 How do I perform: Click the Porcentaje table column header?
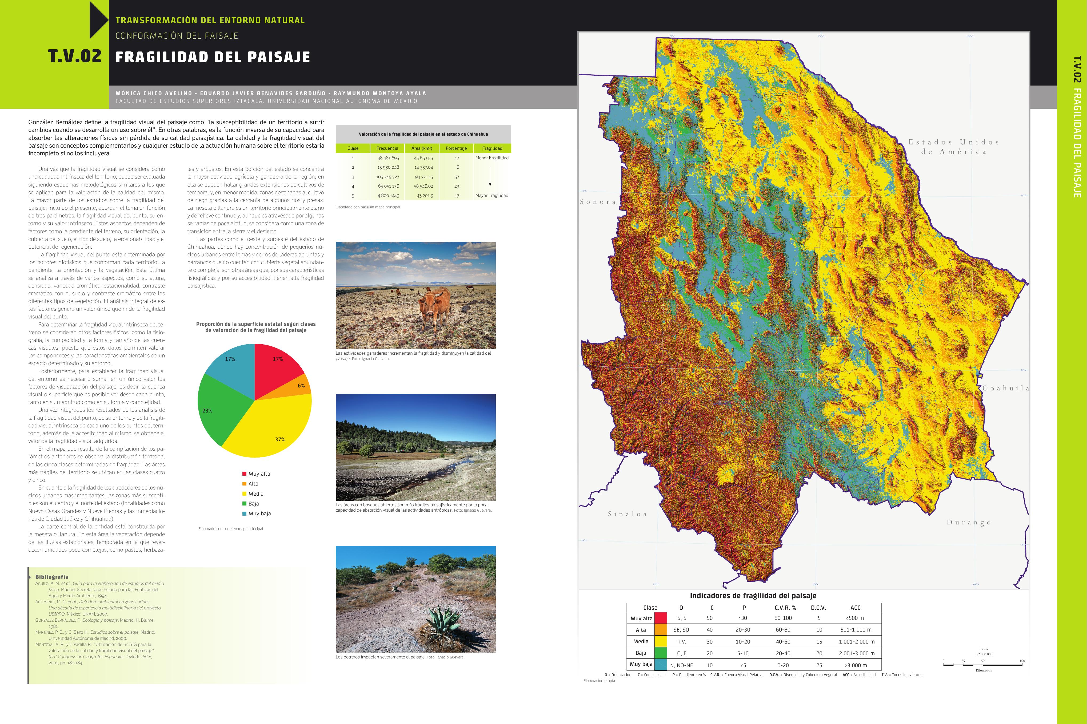[456, 148]
